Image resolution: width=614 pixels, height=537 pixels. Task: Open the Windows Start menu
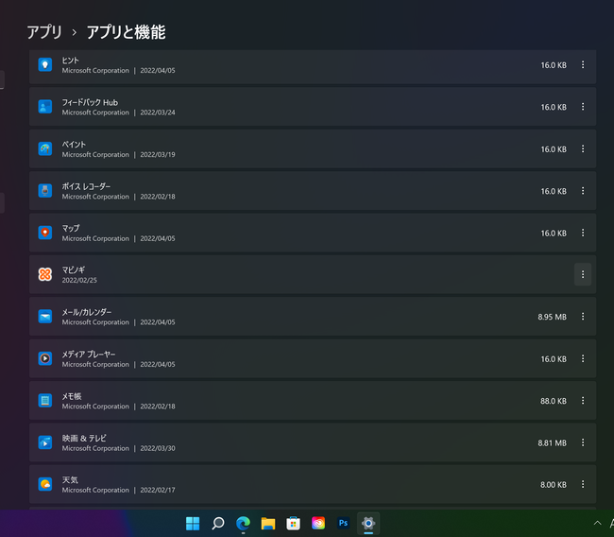(x=193, y=523)
